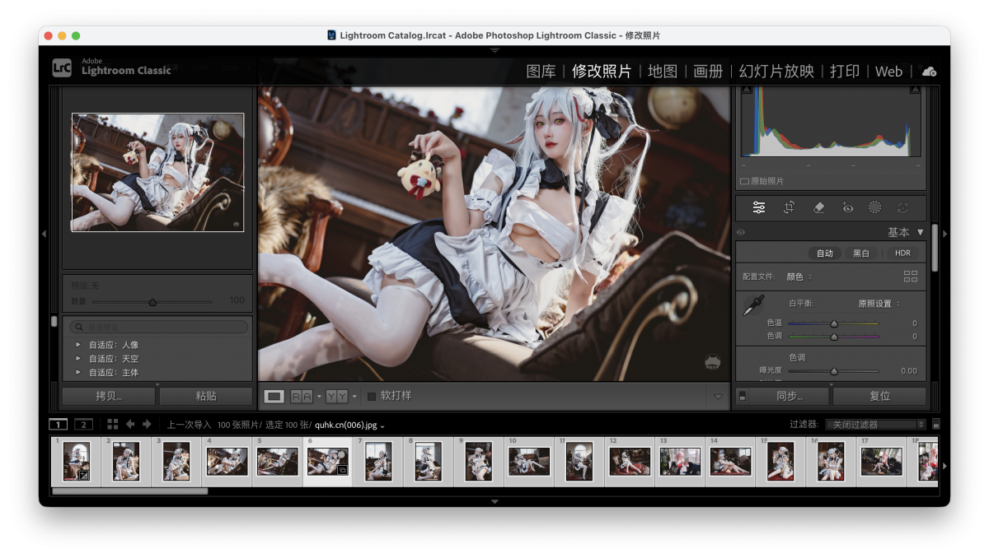The width and height of the screenshot is (989, 558).
Task: Switch filmstrip to grid view icon
Action: [x=113, y=424]
